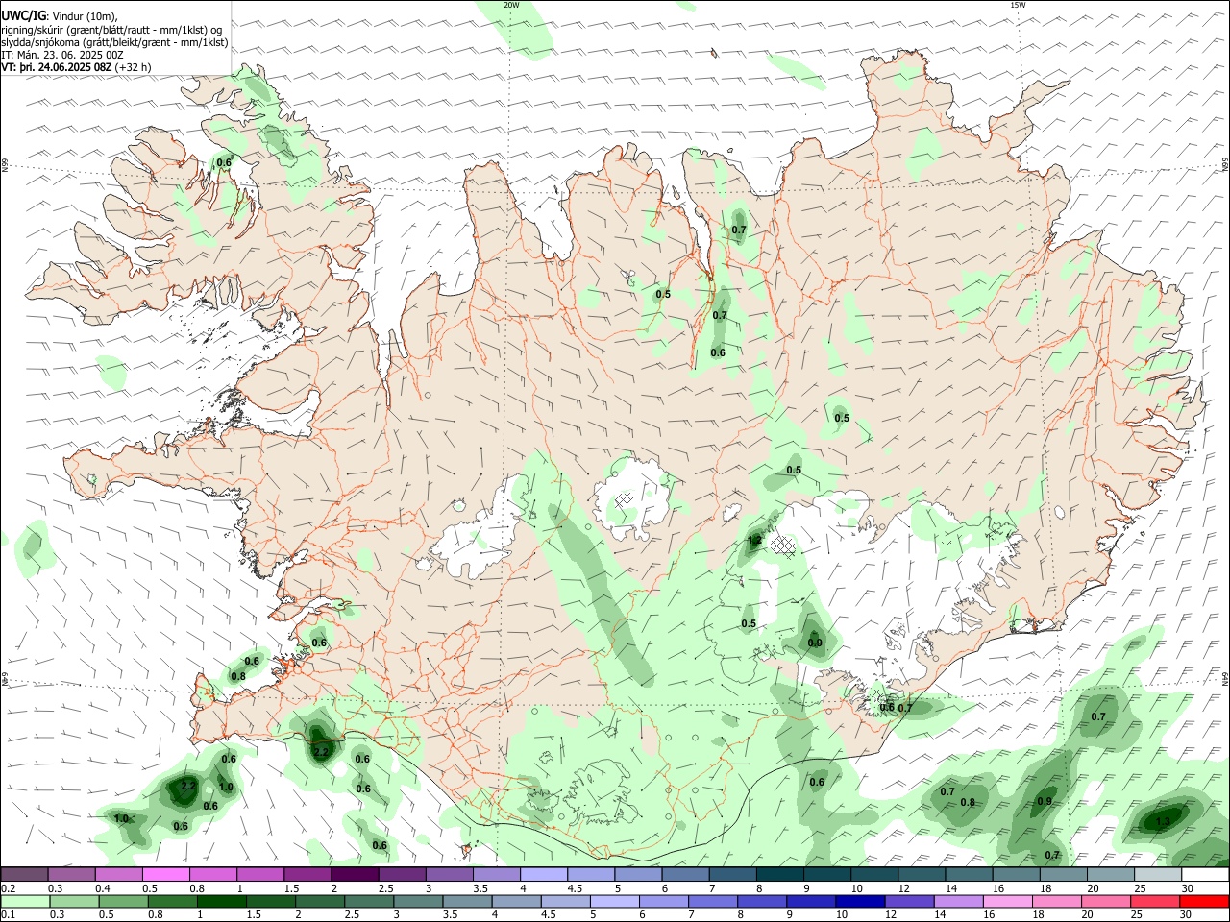
Task: Click the bright red above-30 rain swatch
Action: tap(1204, 902)
